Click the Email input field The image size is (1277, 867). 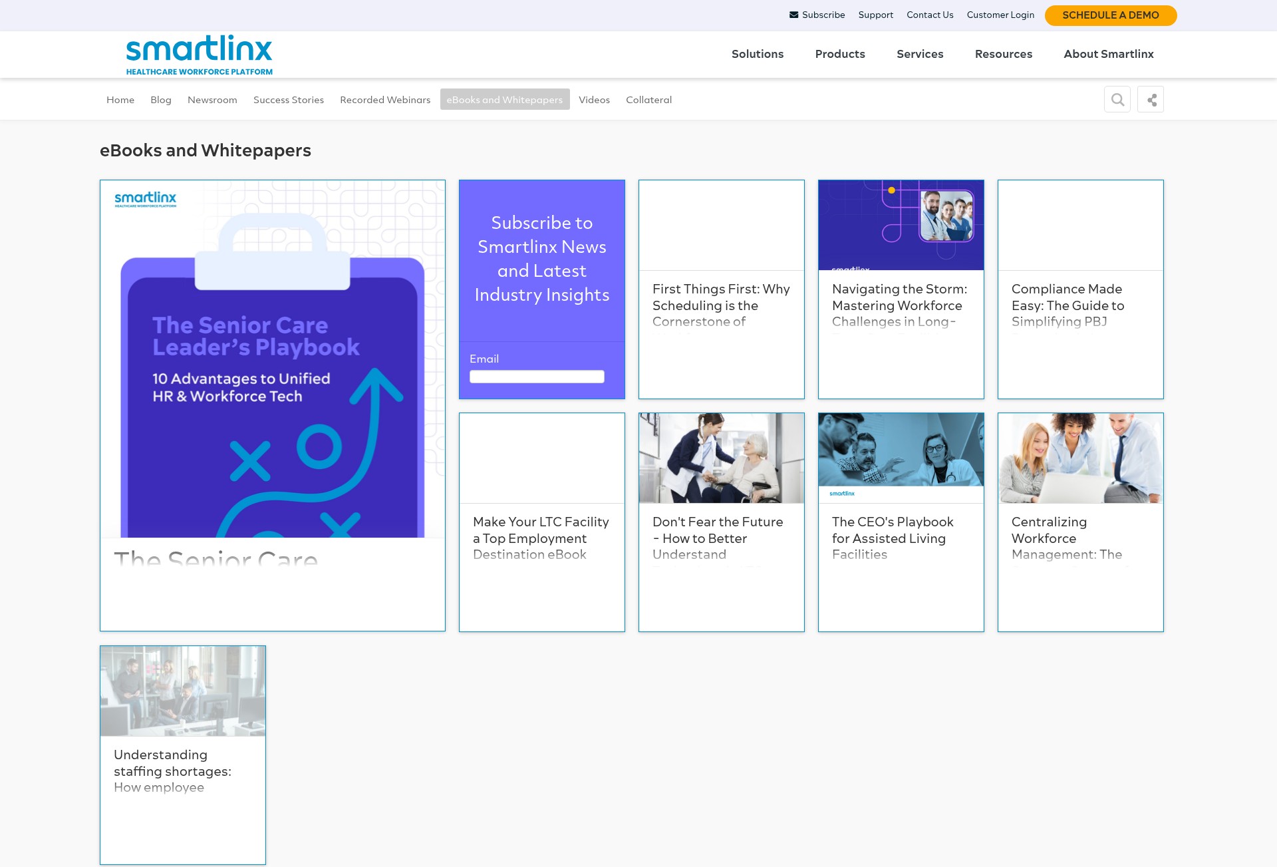(537, 377)
